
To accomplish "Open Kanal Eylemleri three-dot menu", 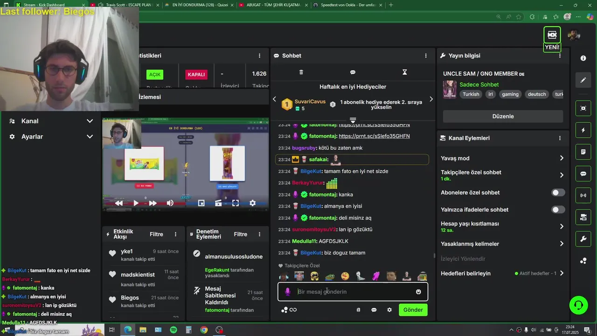I will click(560, 138).
